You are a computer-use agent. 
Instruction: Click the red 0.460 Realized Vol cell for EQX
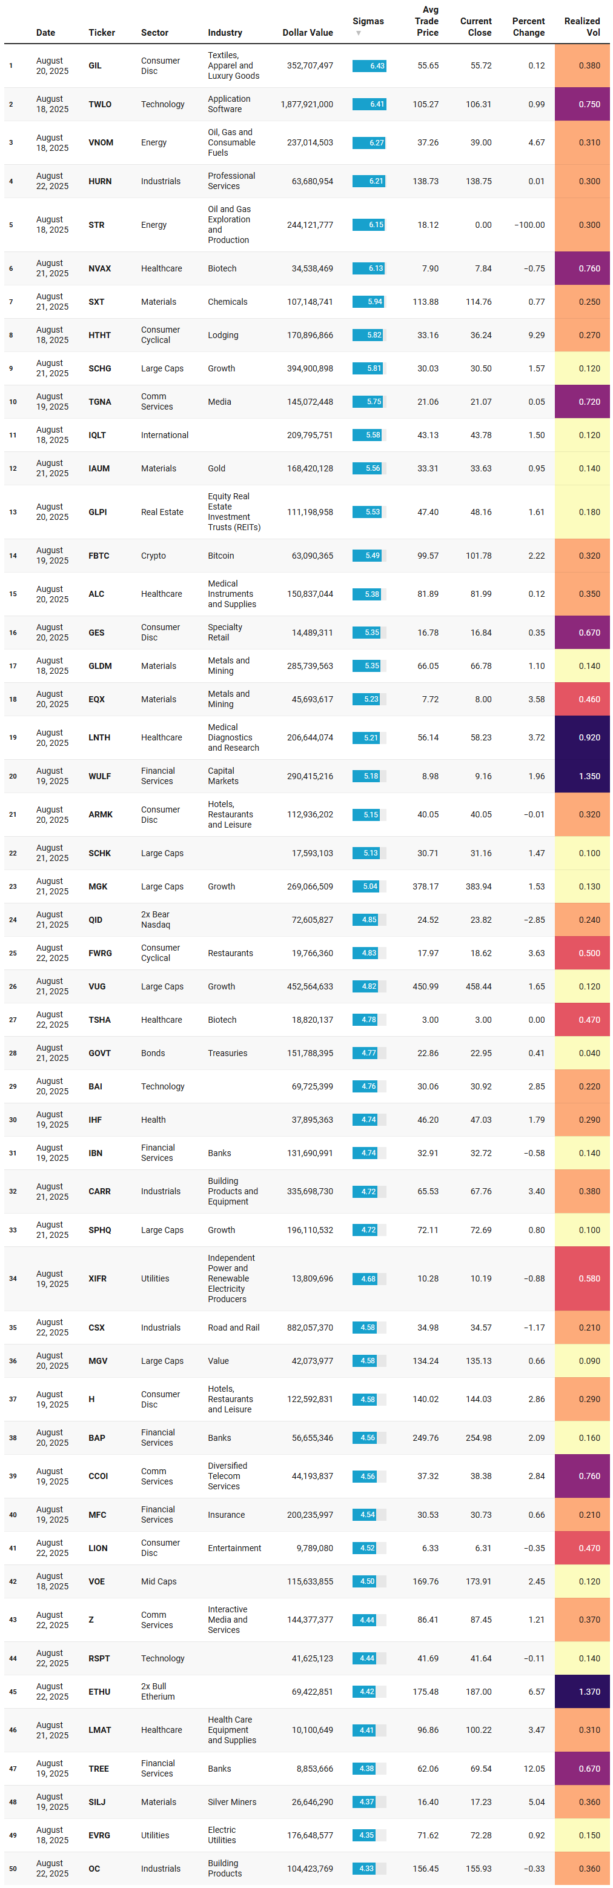click(582, 699)
